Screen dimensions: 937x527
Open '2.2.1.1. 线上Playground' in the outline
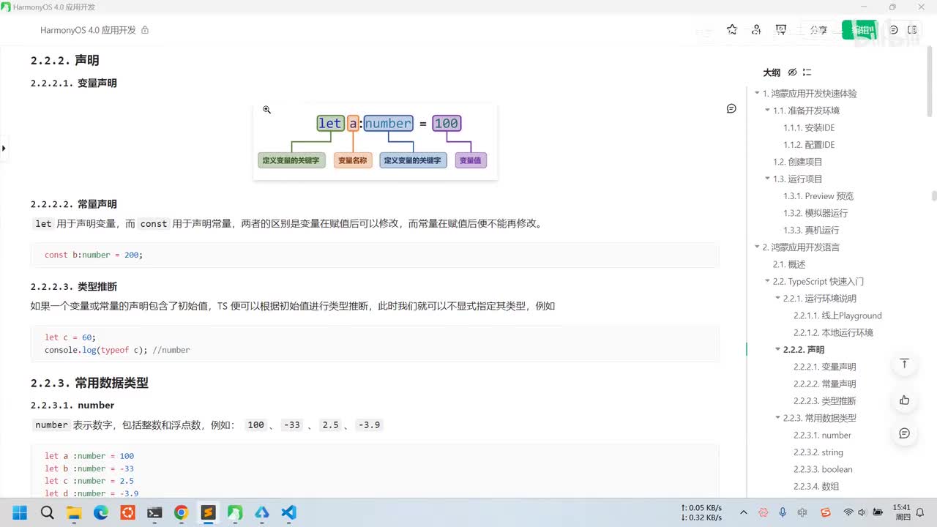(837, 315)
